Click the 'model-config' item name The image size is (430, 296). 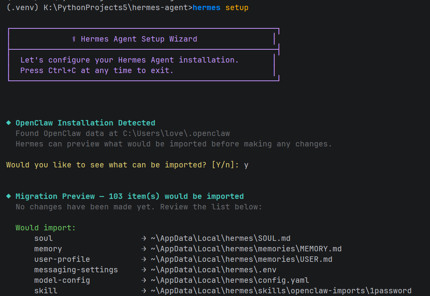(62, 280)
